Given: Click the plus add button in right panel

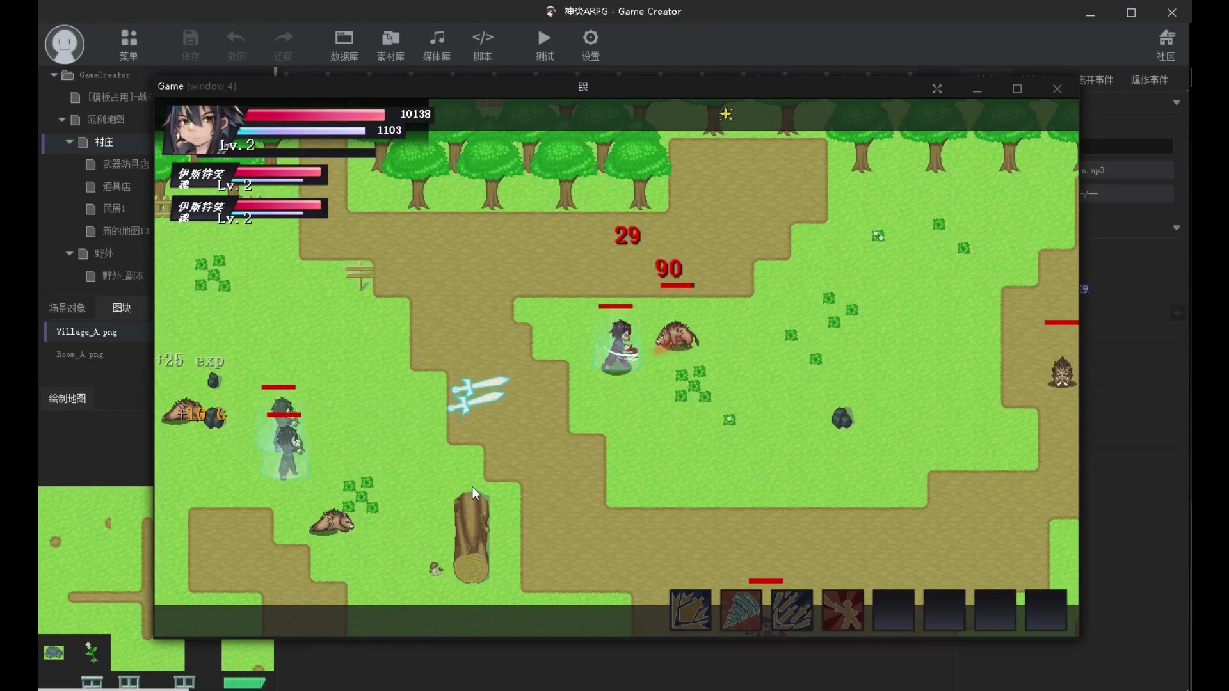Looking at the screenshot, I should pos(1177,313).
